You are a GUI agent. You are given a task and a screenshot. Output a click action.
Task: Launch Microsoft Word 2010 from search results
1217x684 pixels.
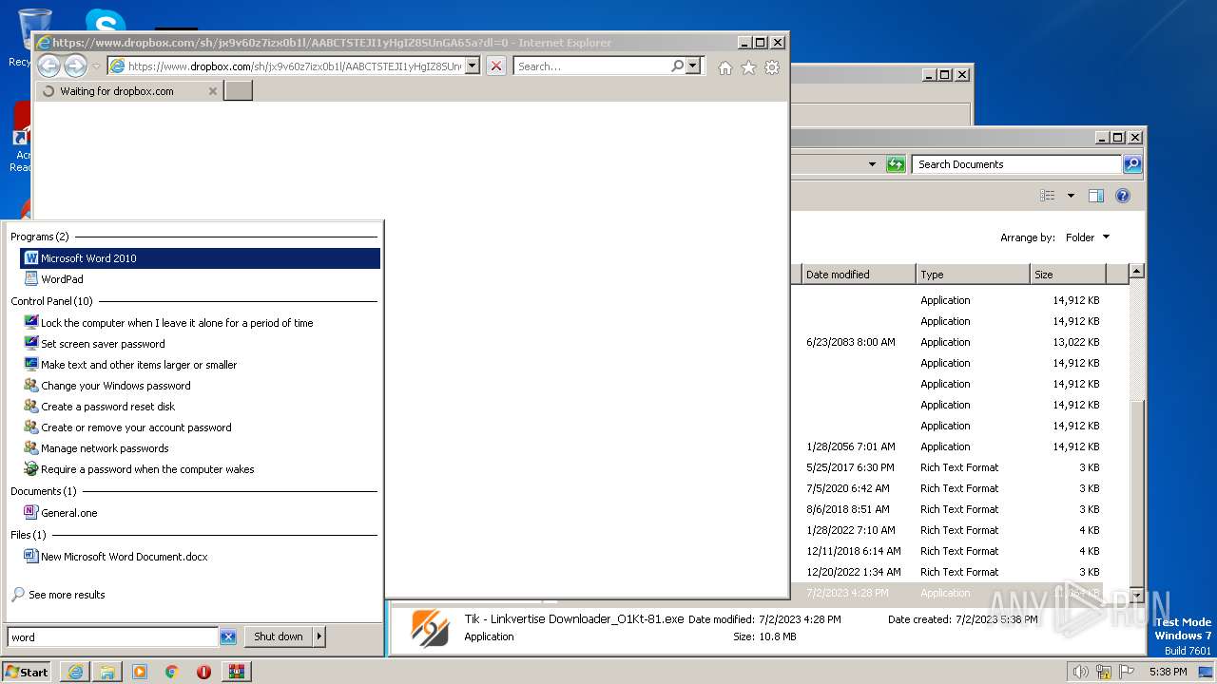(x=200, y=258)
